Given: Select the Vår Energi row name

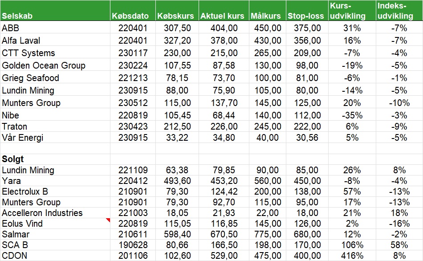Looking at the screenshot, I should [23, 138].
